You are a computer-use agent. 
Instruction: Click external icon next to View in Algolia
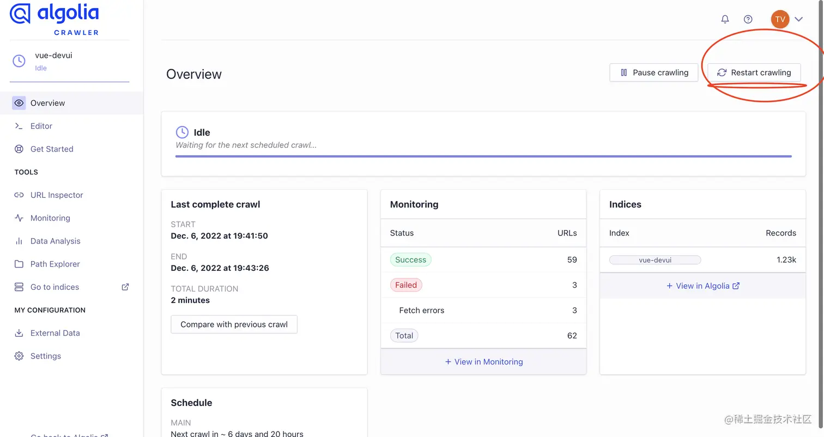click(x=736, y=286)
